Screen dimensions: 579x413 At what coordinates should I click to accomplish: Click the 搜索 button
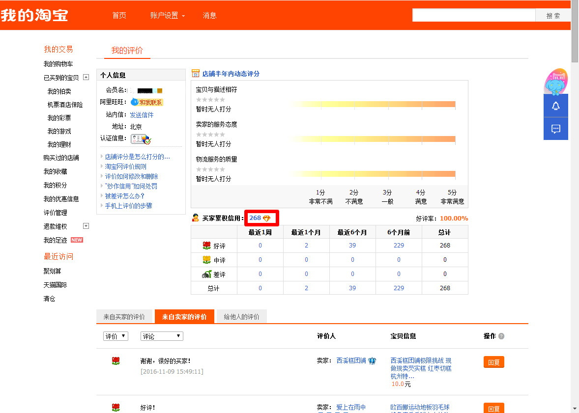[x=553, y=16]
